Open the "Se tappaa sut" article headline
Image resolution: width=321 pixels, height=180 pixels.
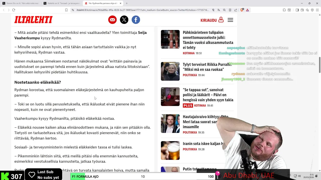pyautogui.click(x=208, y=95)
